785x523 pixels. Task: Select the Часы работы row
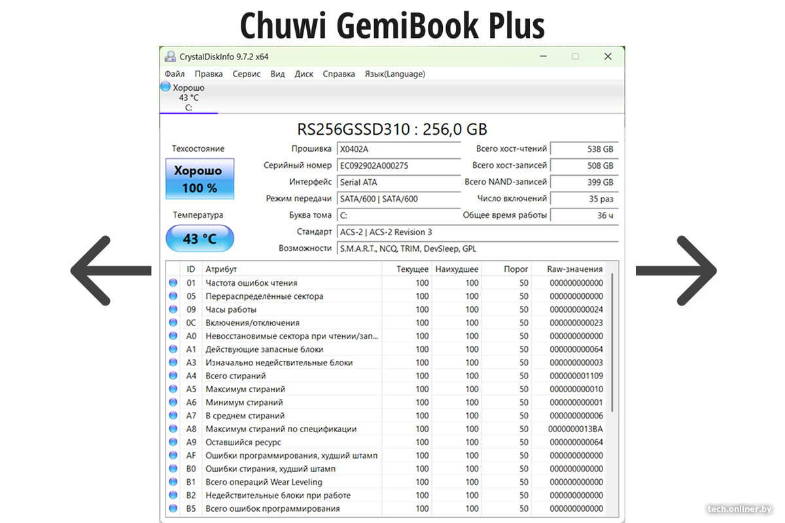pos(386,309)
